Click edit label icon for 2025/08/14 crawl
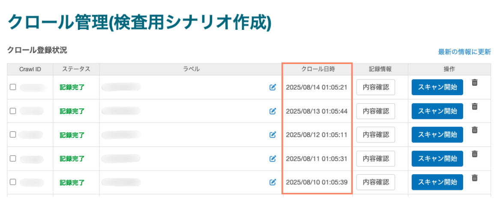Viewport: 497px width, 204px height. pos(272,87)
